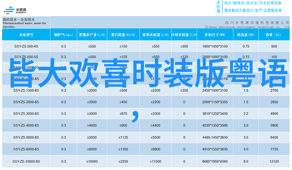
Task: Click the 整体解决方案设计/生产/运营服务商 text
Action: pyautogui.click(x=253, y=11)
